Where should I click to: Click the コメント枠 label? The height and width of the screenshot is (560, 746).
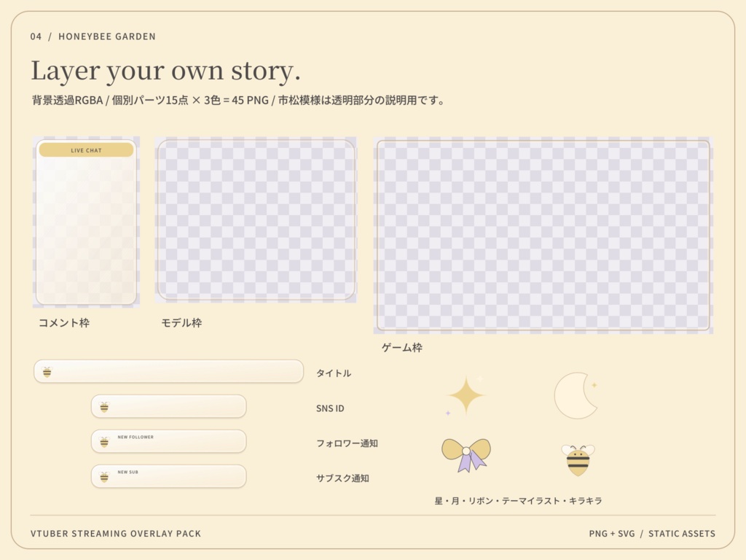pyautogui.click(x=64, y=323)
